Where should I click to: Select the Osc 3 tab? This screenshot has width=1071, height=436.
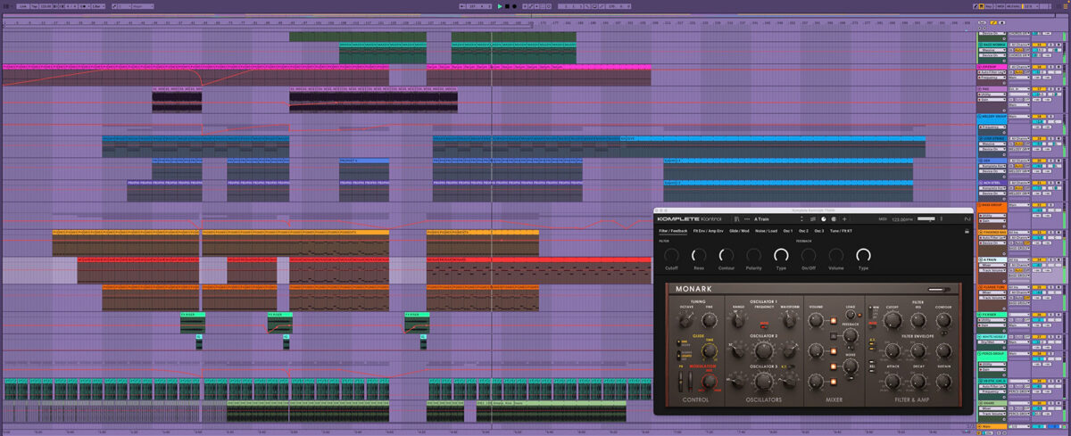click(819, 231)
